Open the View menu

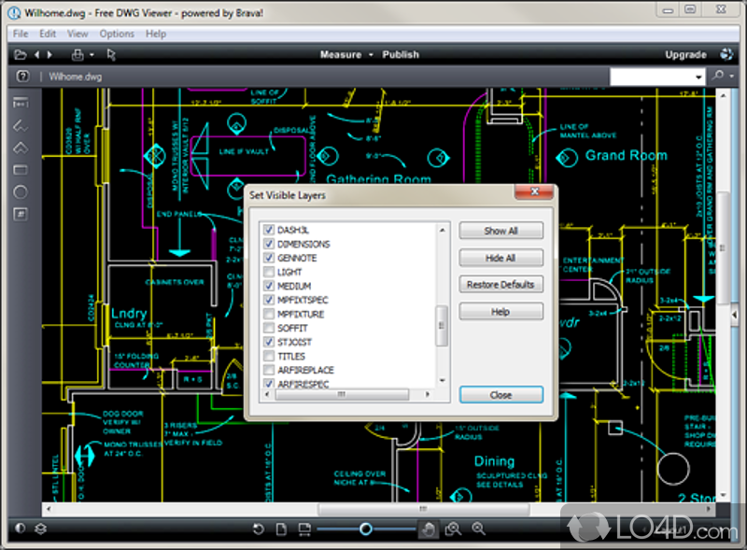click(78, 33)
